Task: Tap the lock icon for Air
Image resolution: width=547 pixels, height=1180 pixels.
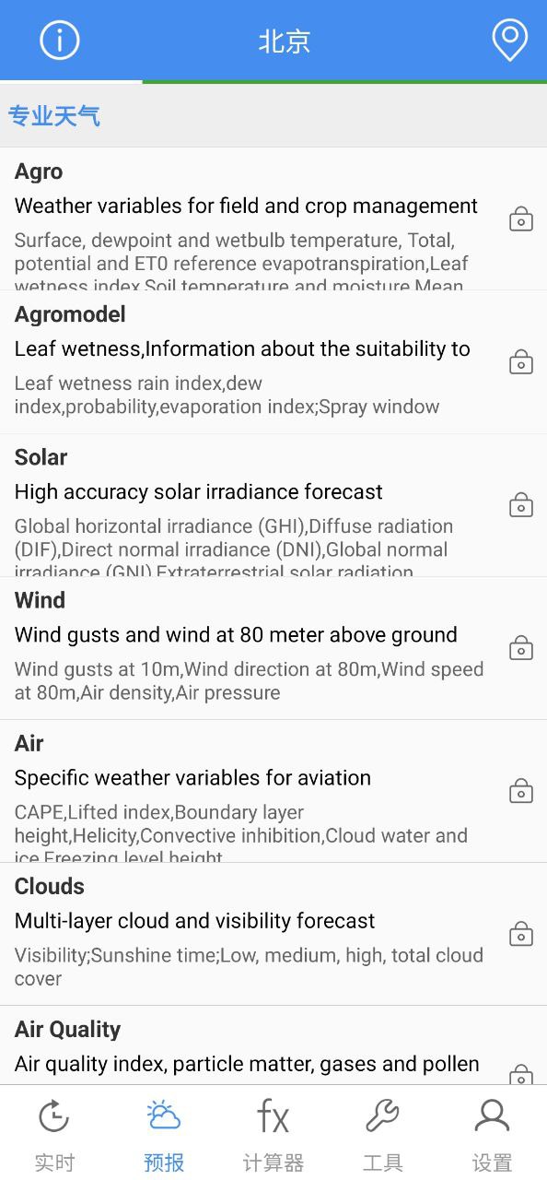Action: coord(521,791)
